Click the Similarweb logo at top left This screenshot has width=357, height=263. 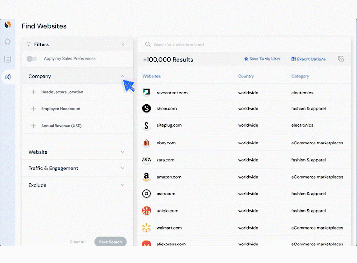7,24
